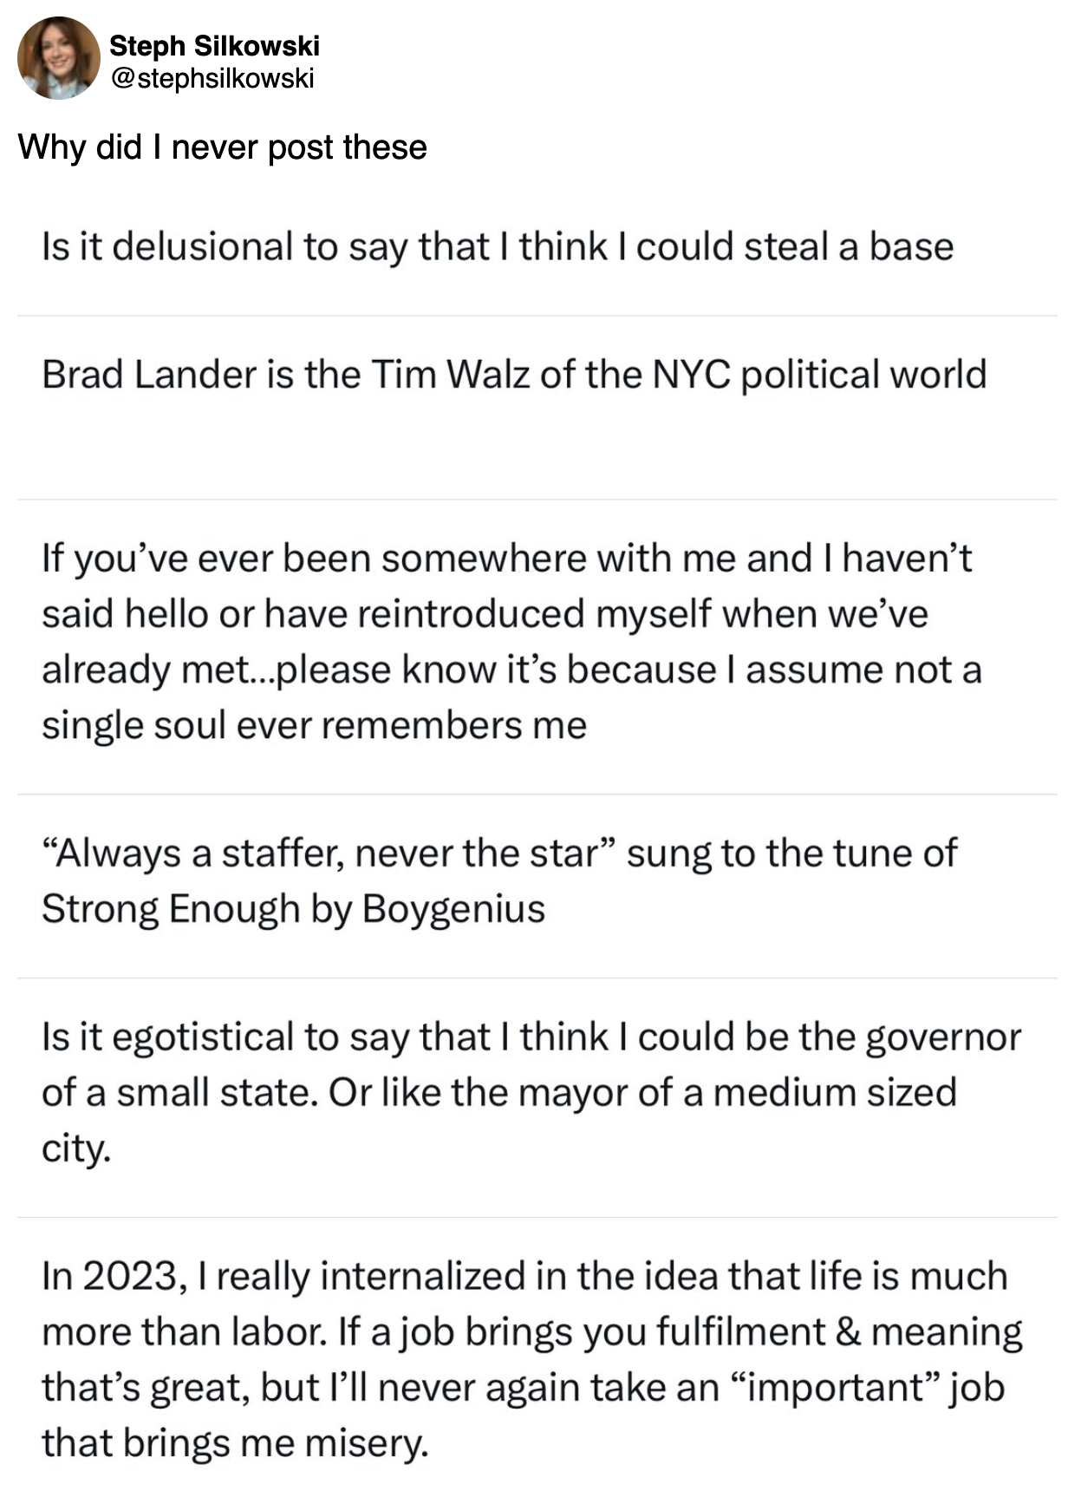Click the word "NYC" in the Brad Lander draft
1068x1504 pixels.
pyautogui.click(x=690, y=375)
